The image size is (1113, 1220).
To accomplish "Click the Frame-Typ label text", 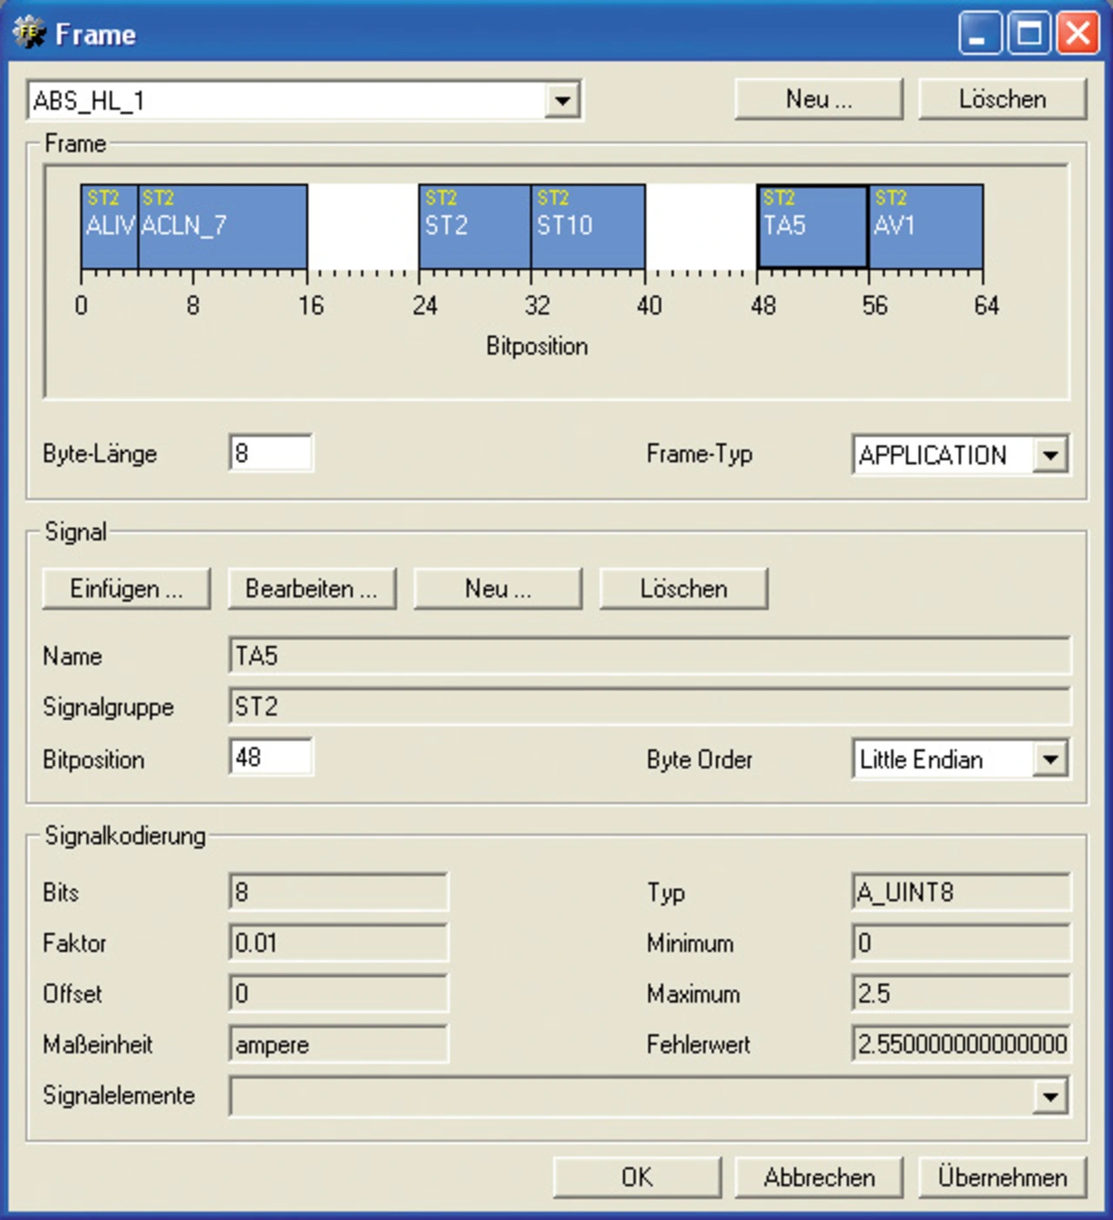I will (x=699, y=454).
